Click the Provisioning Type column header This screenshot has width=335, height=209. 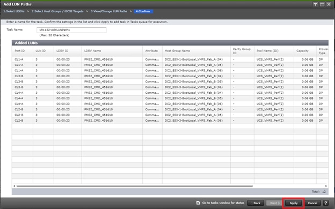[323, 51]
